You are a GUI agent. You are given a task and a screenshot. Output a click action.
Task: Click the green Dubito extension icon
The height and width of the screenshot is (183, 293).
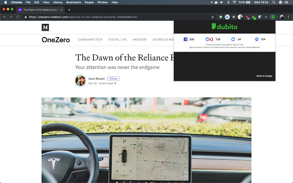(273, 17)
